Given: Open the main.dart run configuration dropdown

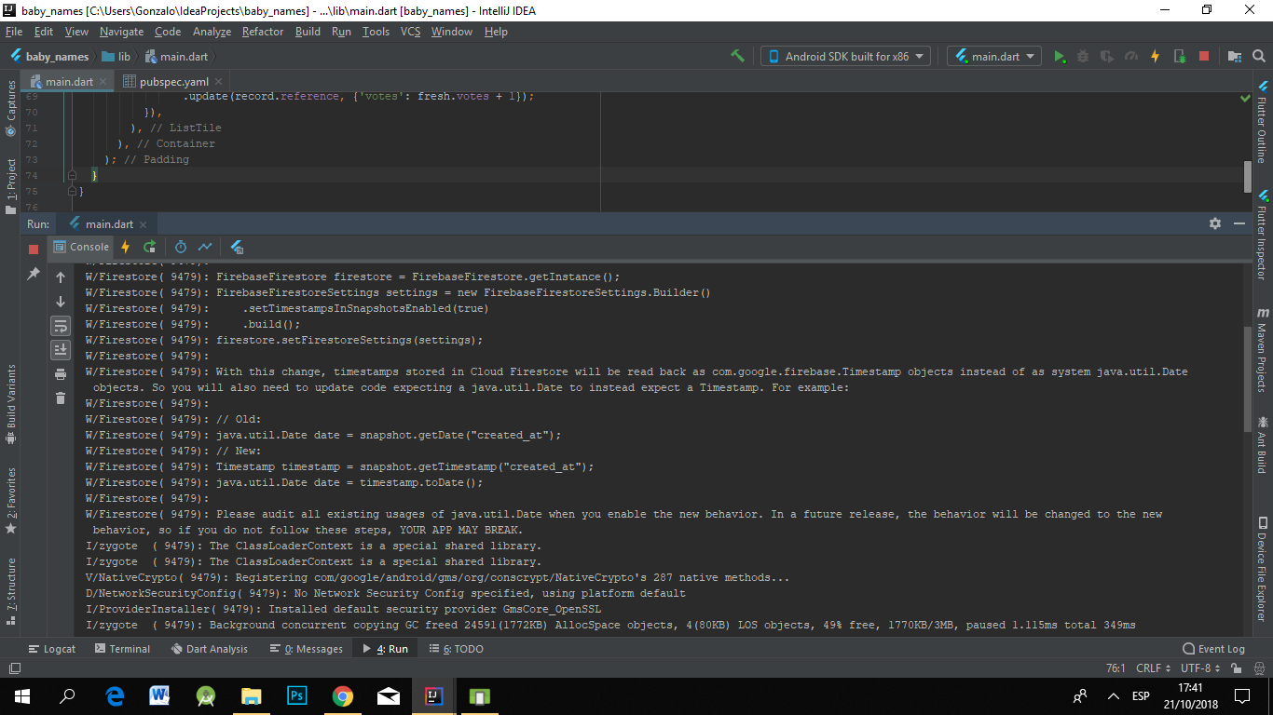Looking at the screenshot, I should pyautogui.click(x=993, y=56).
